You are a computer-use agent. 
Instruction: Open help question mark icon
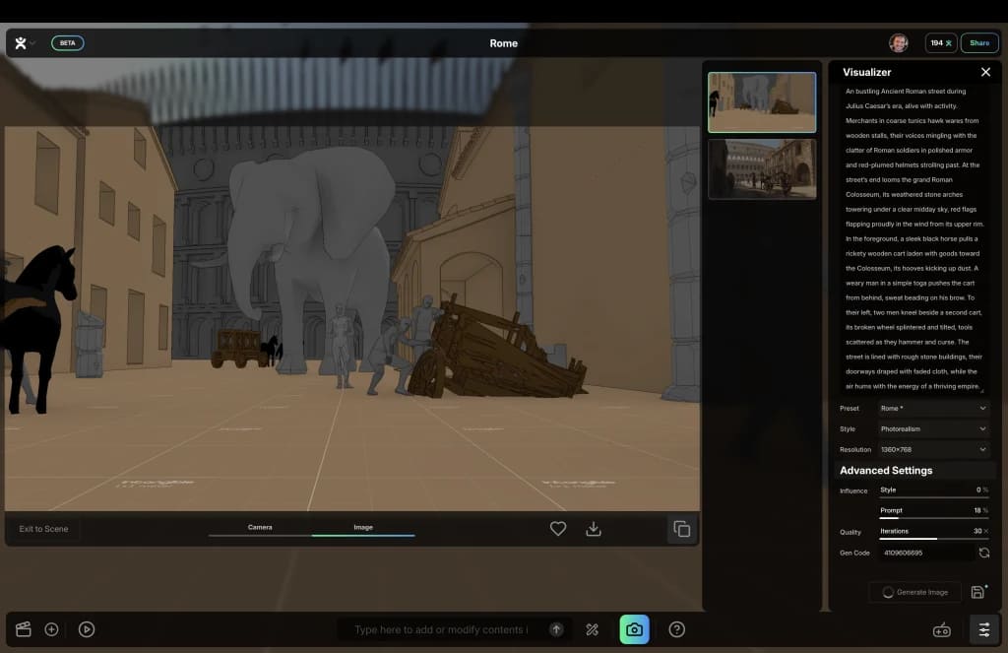coord(677,629)
